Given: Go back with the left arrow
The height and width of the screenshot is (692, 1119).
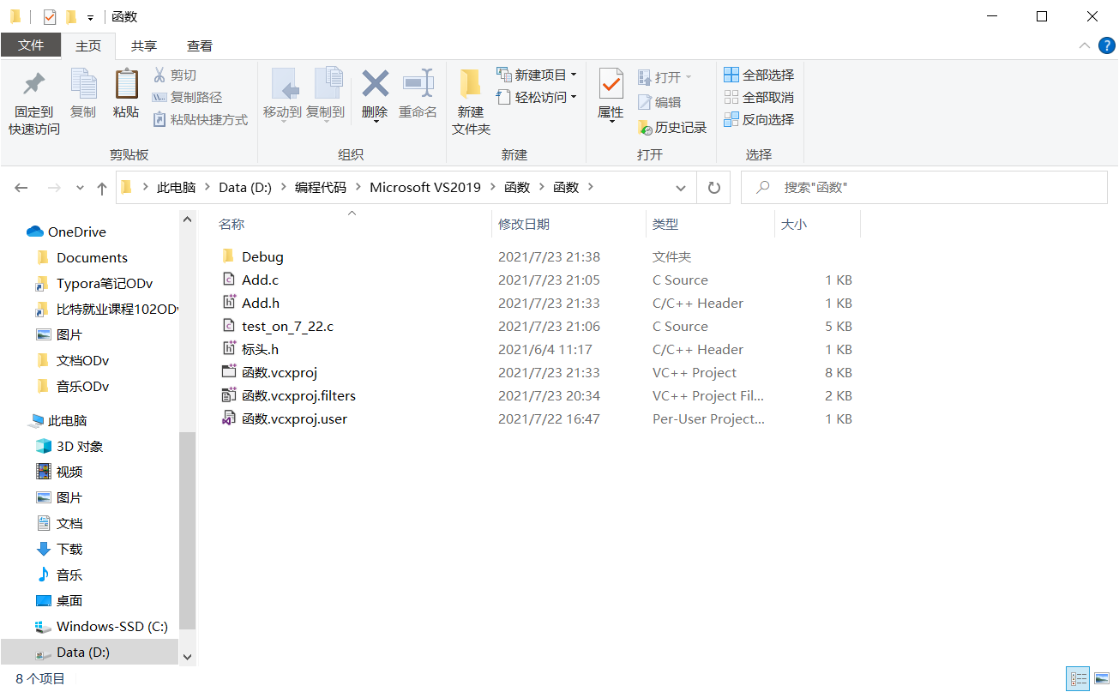Looking at the screenshot, I should tap(21, 187).
